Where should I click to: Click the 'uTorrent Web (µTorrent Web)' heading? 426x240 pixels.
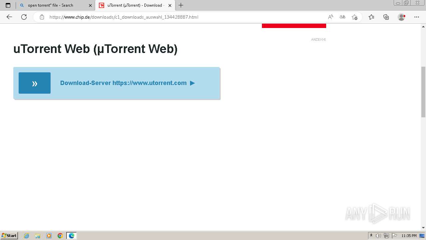(x=96, y=49)
